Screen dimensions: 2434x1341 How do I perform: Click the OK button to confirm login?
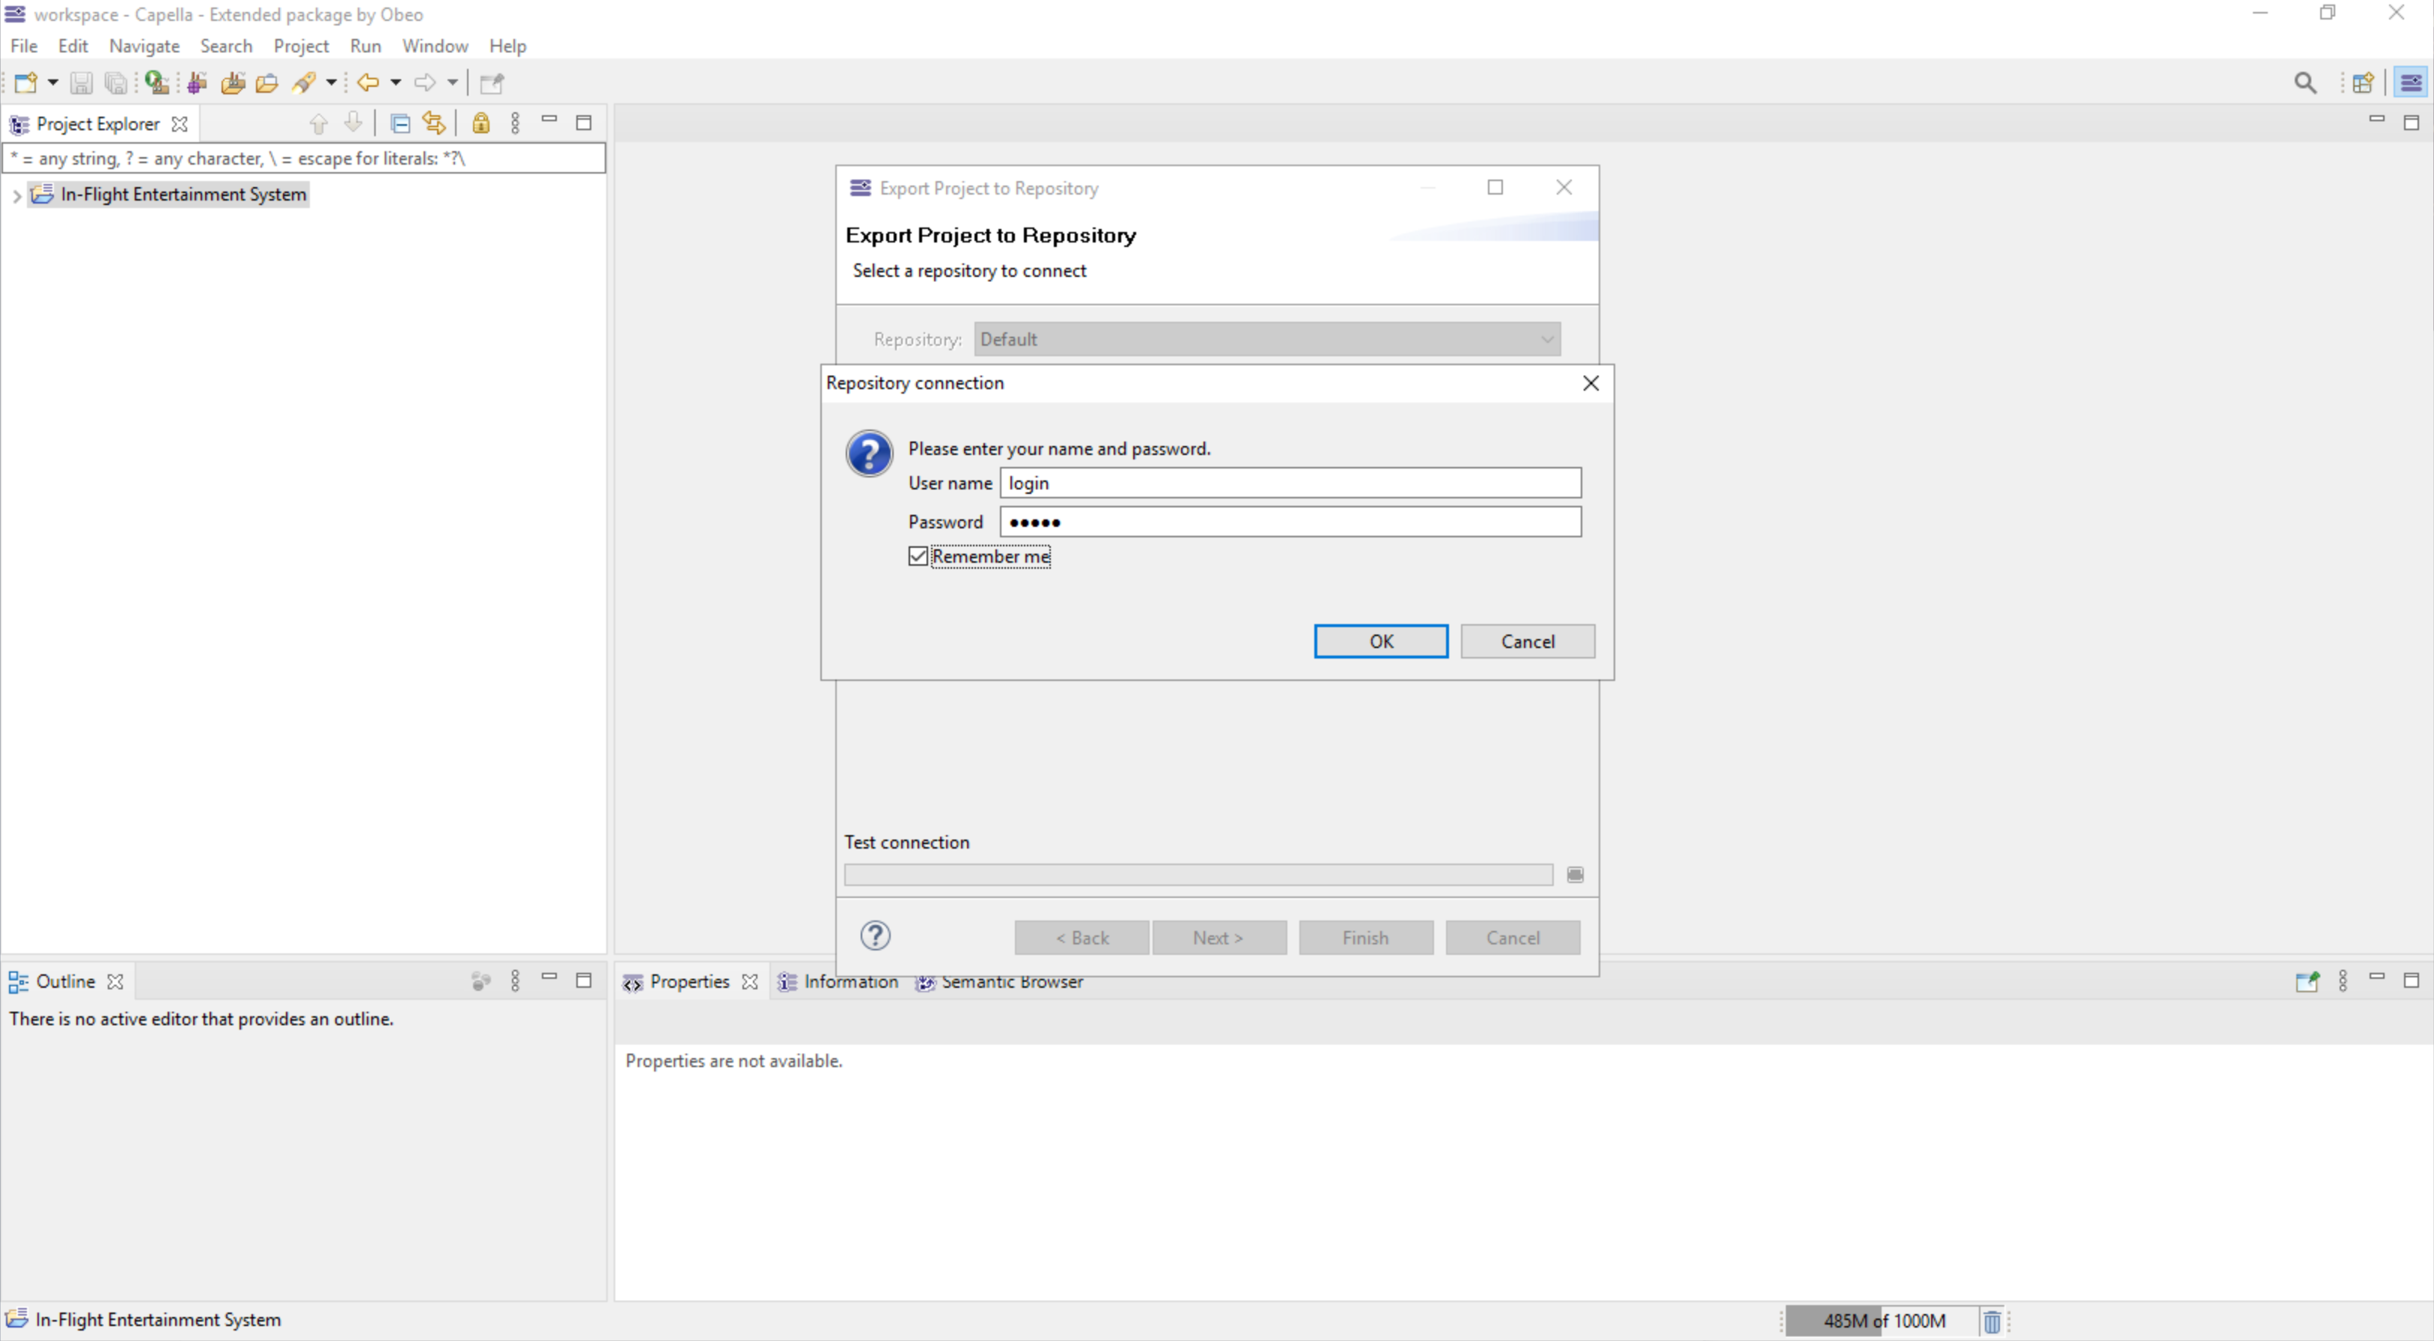pos(1380,641)
